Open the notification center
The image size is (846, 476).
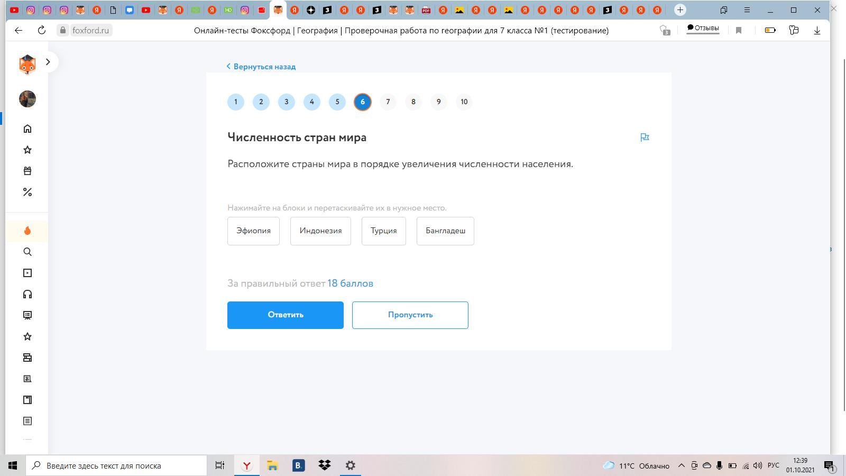829,466
